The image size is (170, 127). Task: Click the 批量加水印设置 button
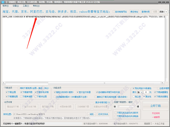pos(101,107)
